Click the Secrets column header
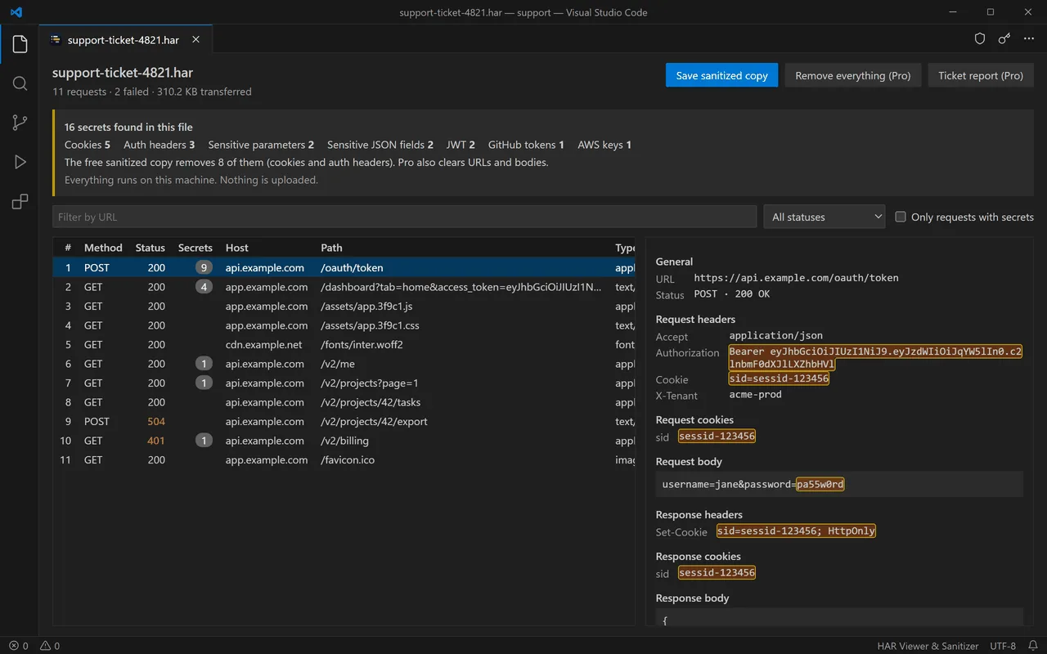Screen dimensions: 1047x654 [x=195, y=248]
